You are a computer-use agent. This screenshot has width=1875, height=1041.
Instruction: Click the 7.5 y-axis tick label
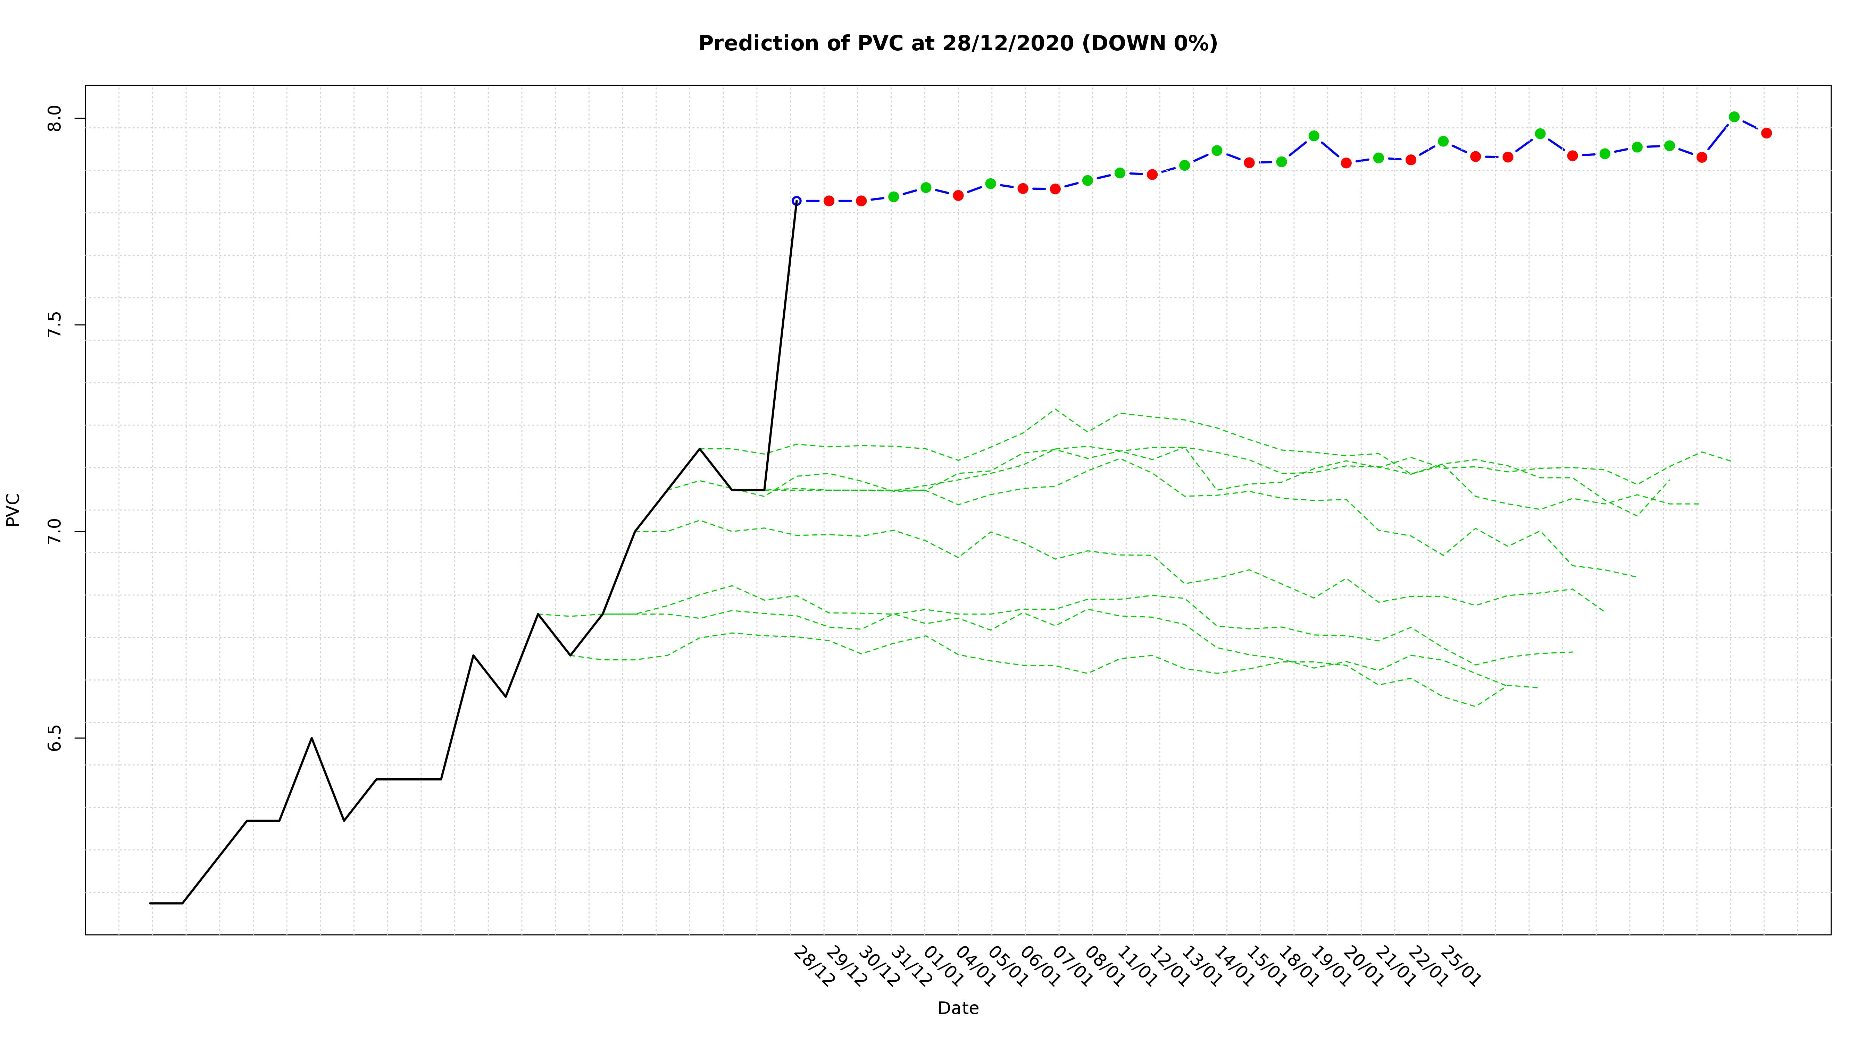click(x=55, y=325)
